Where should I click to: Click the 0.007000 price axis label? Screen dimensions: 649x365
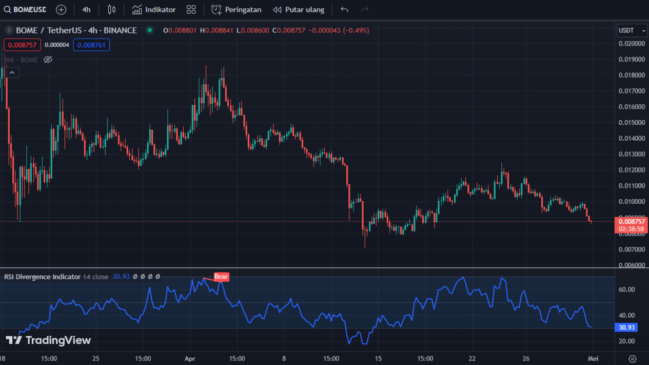point(632,249)
